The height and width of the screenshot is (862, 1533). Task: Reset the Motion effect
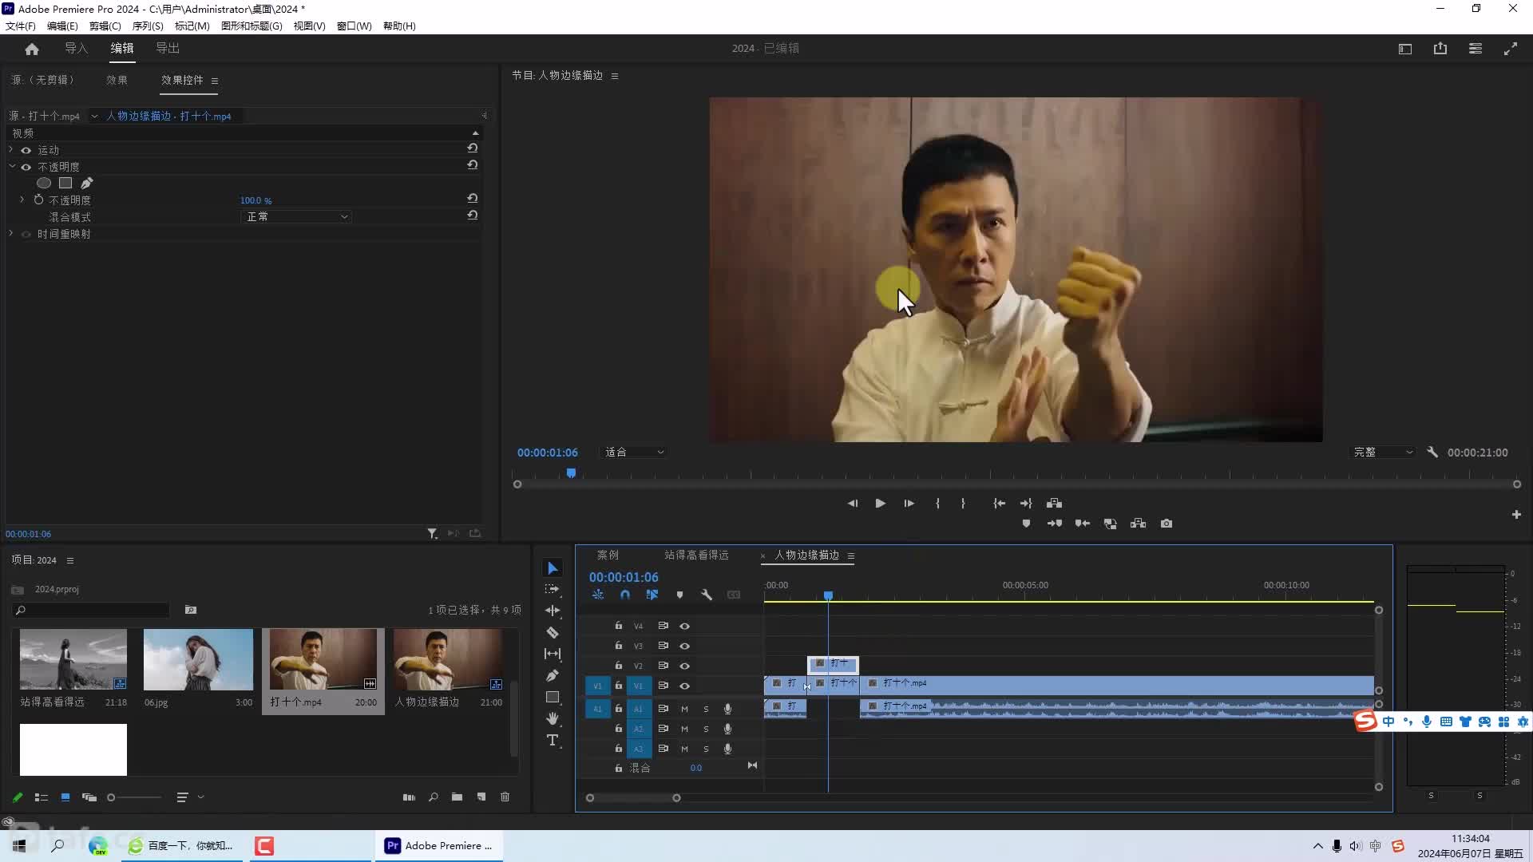click(473, 148)
